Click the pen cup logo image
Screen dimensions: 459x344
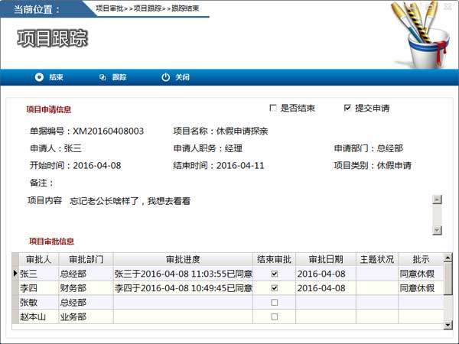click(421, 34)
